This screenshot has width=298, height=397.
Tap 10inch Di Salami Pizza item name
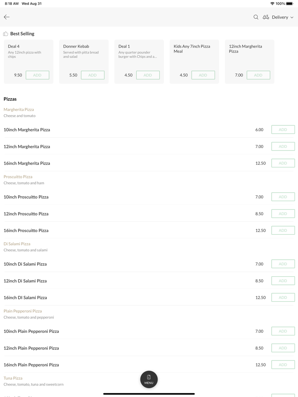click(x=25, y=264)
